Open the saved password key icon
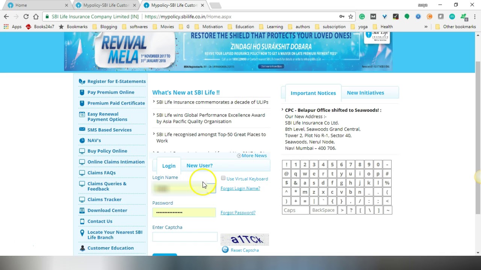 click(x=342, y=16)
